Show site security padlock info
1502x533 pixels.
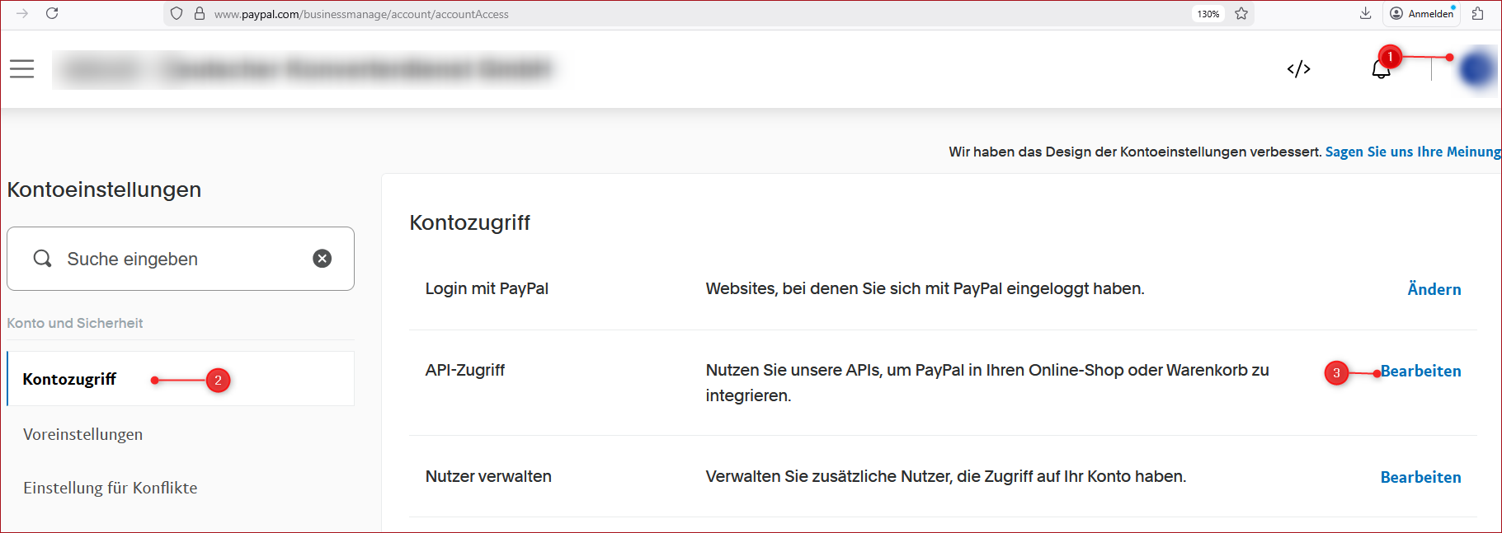point(200,13)
